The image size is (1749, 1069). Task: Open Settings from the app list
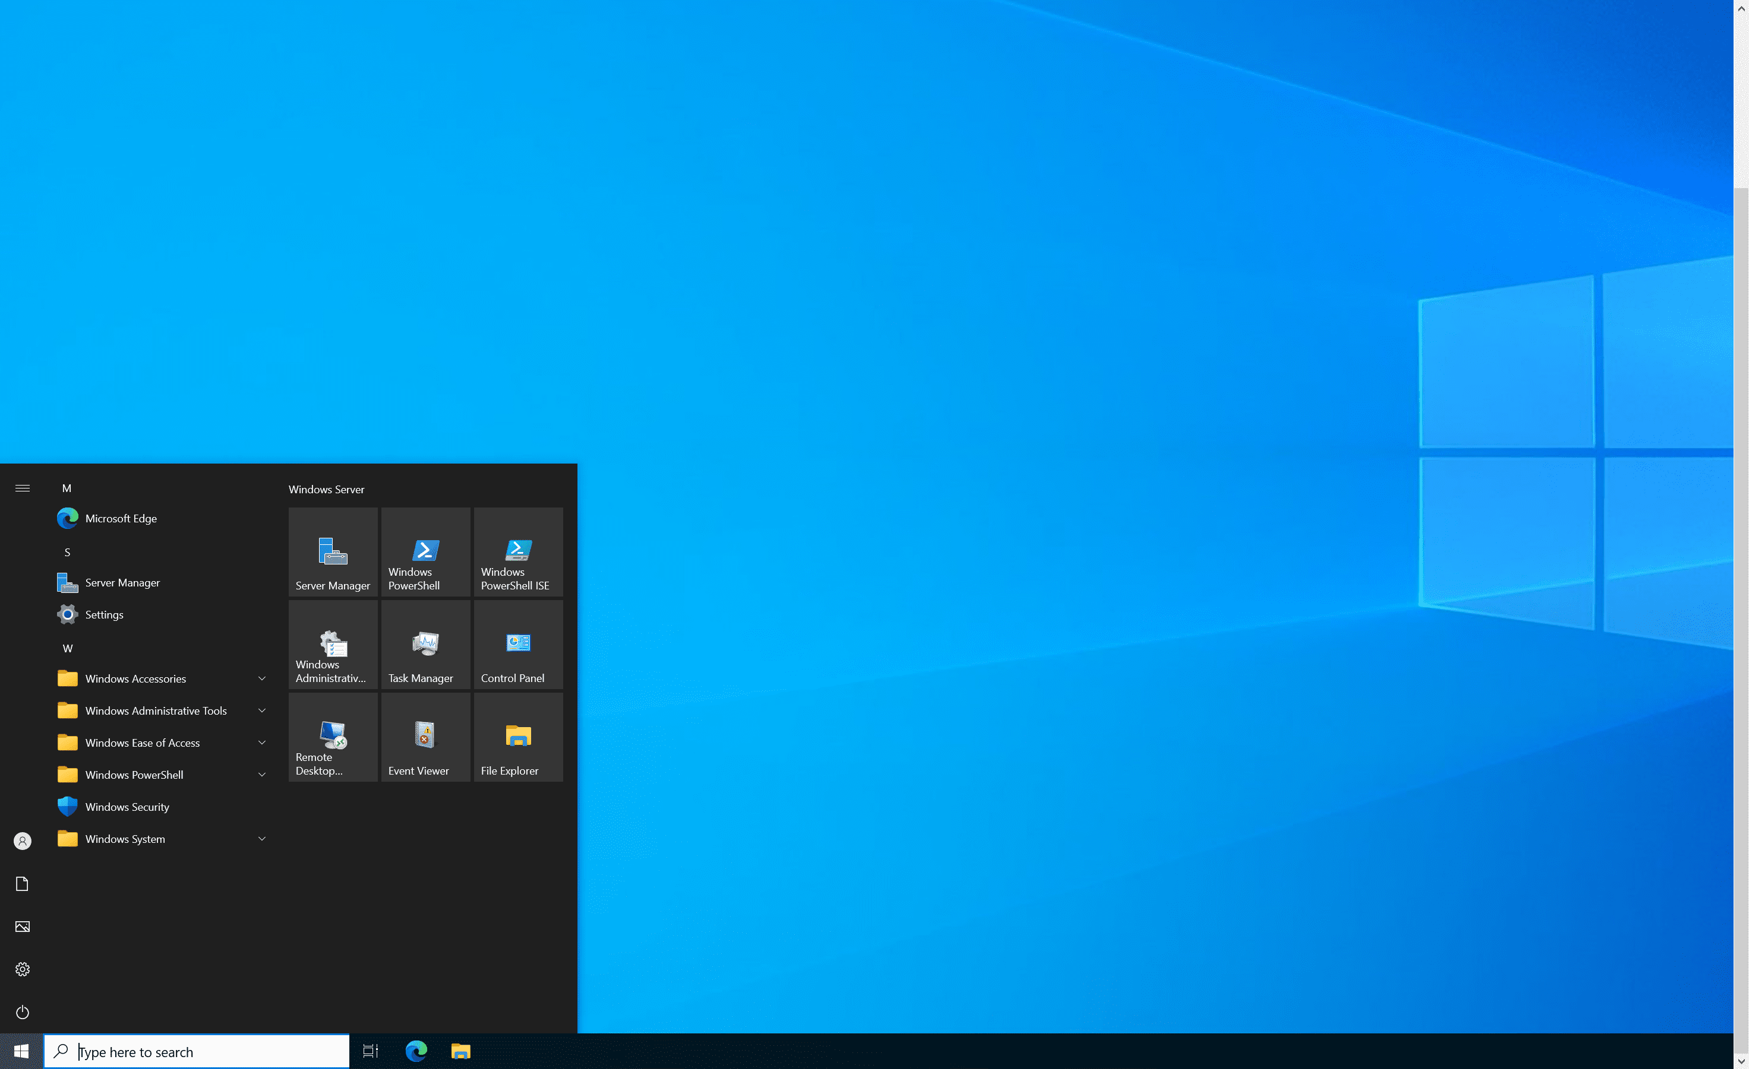click(x=103, y=614)
